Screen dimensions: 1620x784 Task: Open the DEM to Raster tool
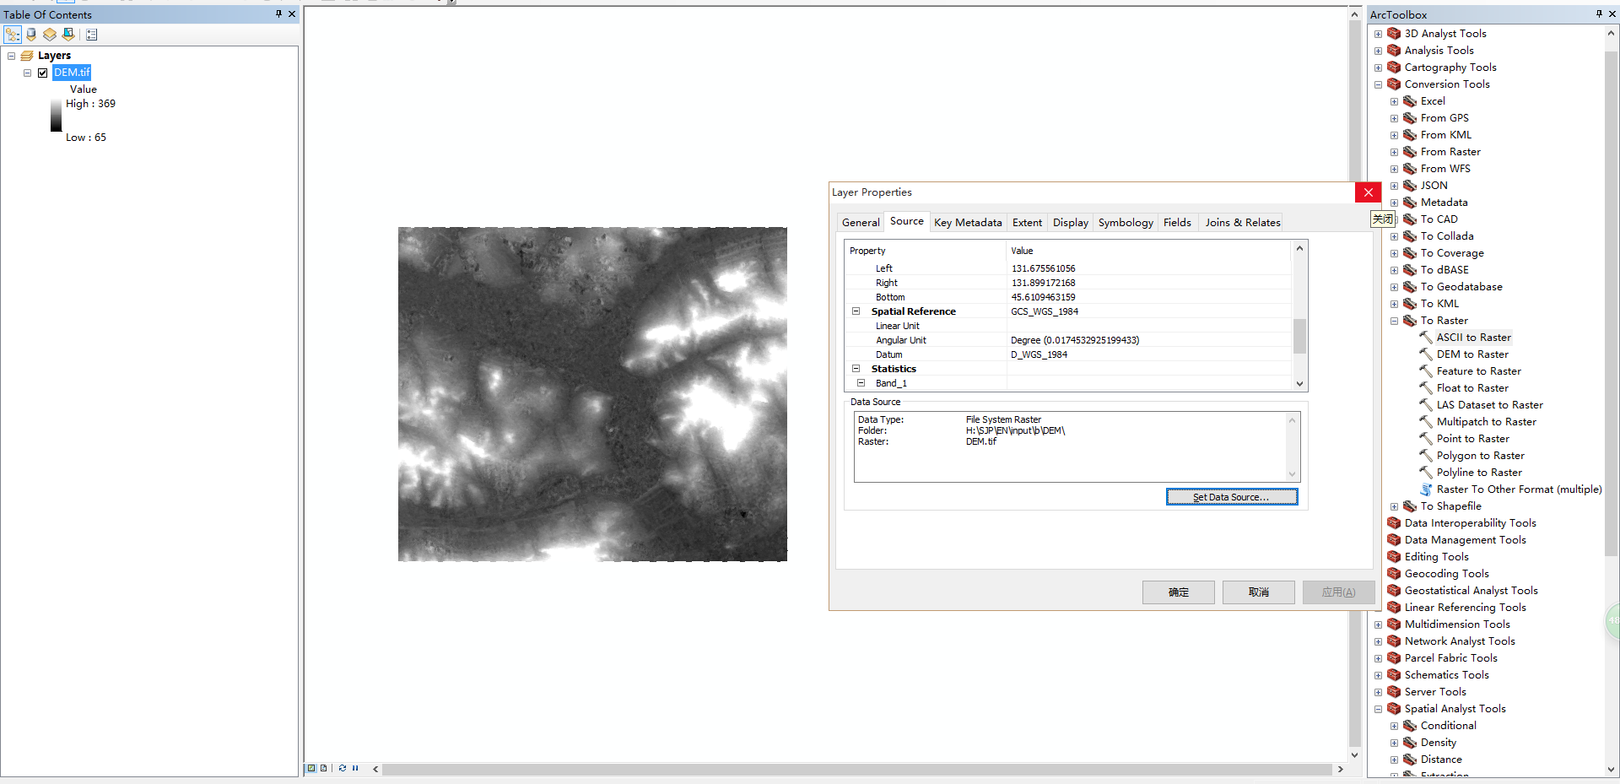(1471, 354)
